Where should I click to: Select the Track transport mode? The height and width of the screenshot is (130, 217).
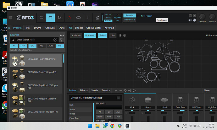(x=108, y=18)
